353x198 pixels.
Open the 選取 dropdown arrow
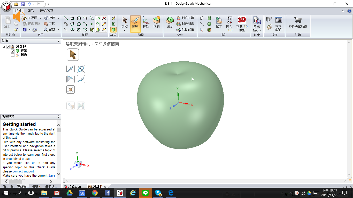(125, 30)
